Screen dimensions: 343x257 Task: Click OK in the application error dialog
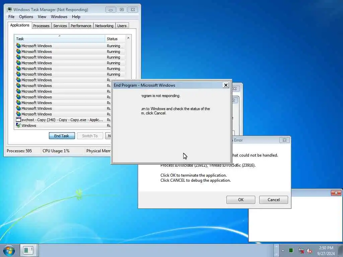241,200
